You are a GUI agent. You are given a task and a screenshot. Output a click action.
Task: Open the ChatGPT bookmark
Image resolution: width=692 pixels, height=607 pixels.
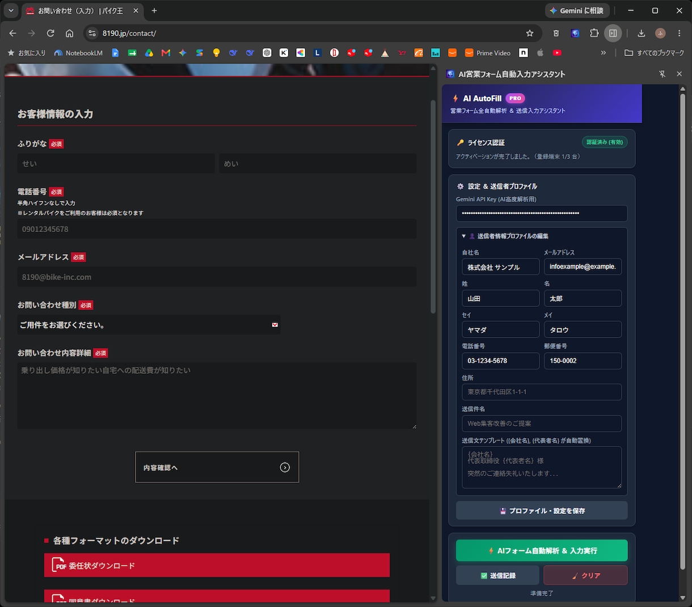[x=267, y=53]
